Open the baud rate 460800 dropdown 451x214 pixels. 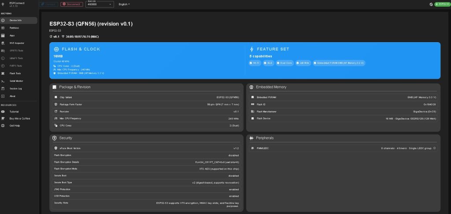point(100,4)
